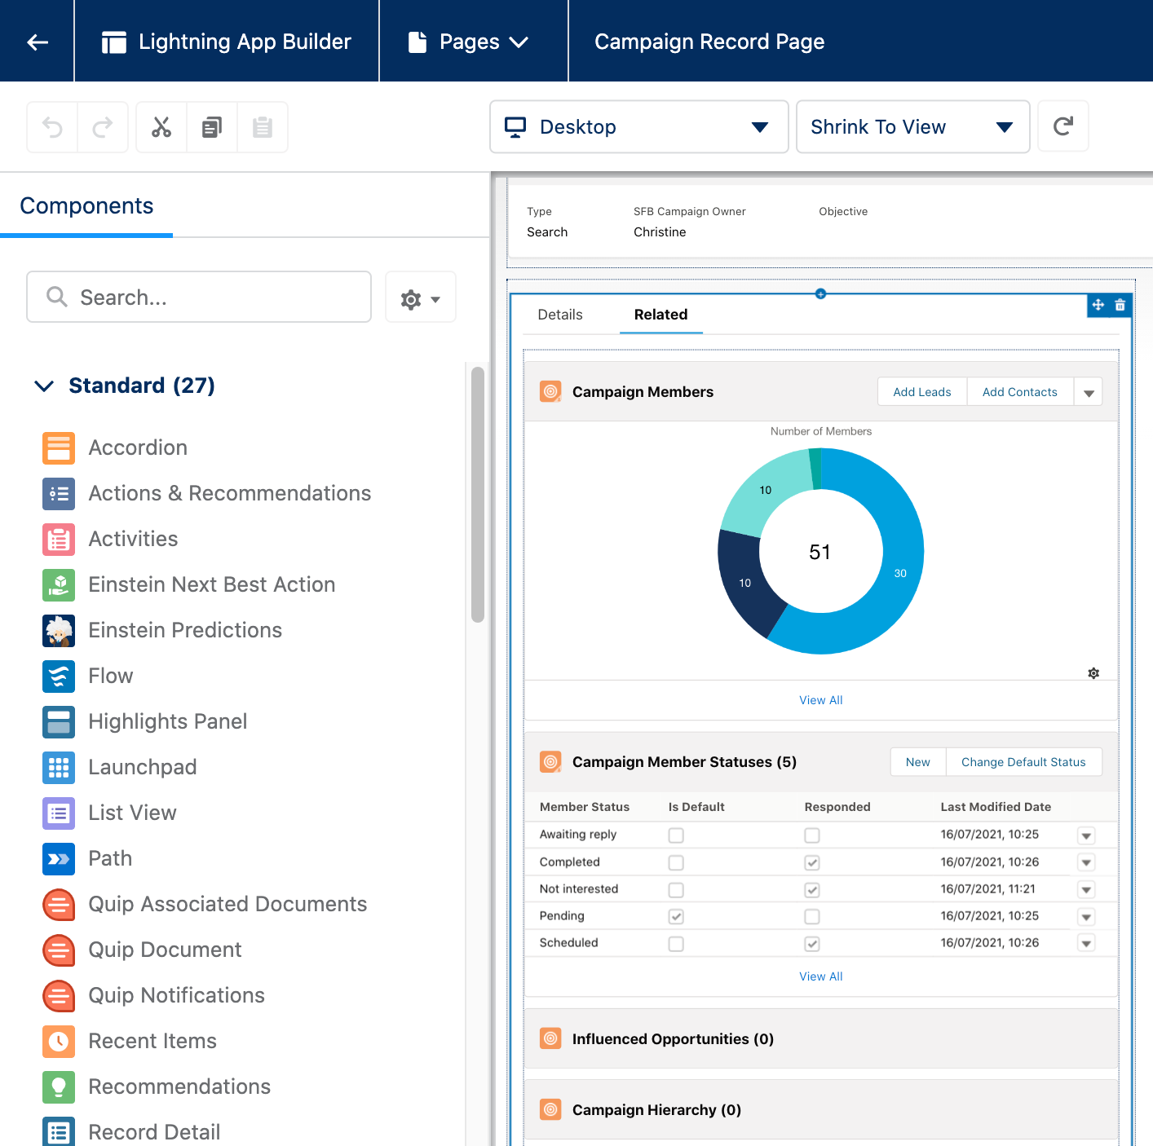Click the Path component icon
This screenshot has width=1153, height=1146.
point(59,858)
